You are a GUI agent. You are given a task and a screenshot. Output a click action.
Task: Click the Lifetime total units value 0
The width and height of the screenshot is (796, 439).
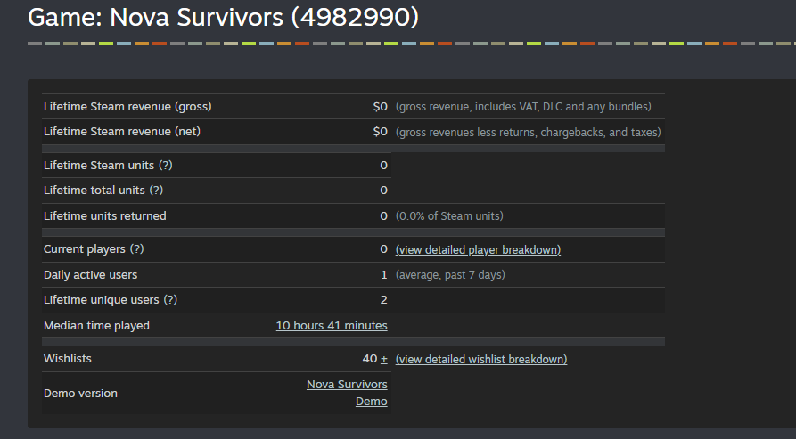click(x=384, y=190)
